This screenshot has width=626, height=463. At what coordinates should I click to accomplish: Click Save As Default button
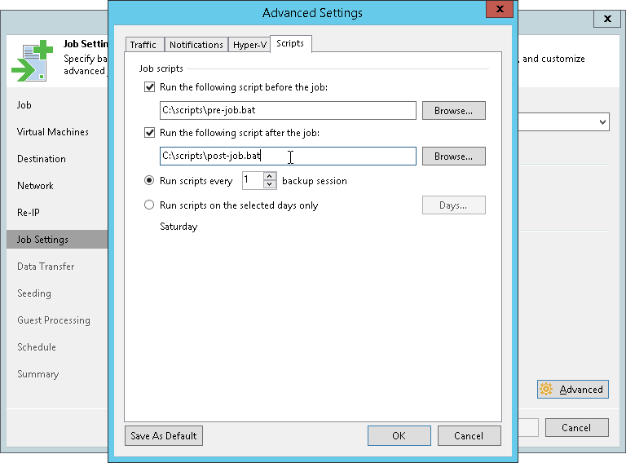click(164, 436)
